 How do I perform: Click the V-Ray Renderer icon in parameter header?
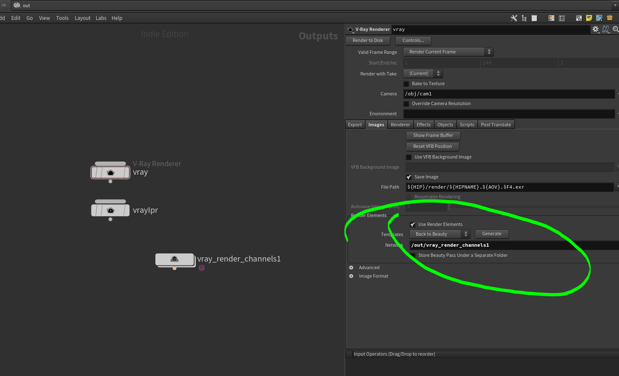(350, 30)
